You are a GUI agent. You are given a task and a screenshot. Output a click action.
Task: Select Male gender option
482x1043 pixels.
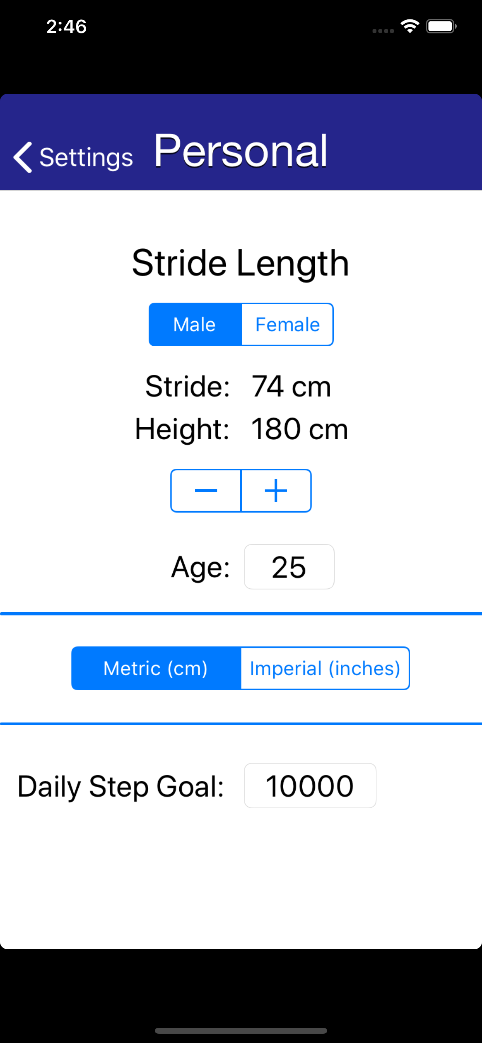pos(195,324)
